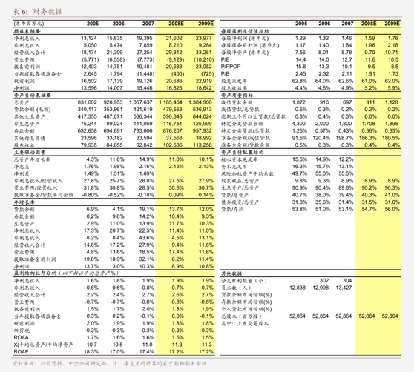This screenshot has width=414, height=372.
Task: Select the 'P/E' row label
Action: click(x=225, y=59)
